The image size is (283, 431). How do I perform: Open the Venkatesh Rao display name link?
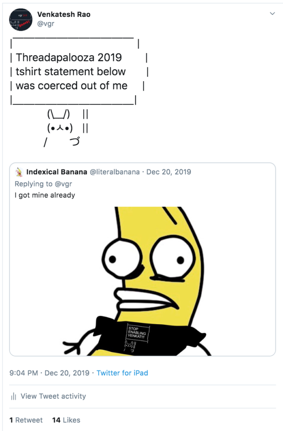64,14
